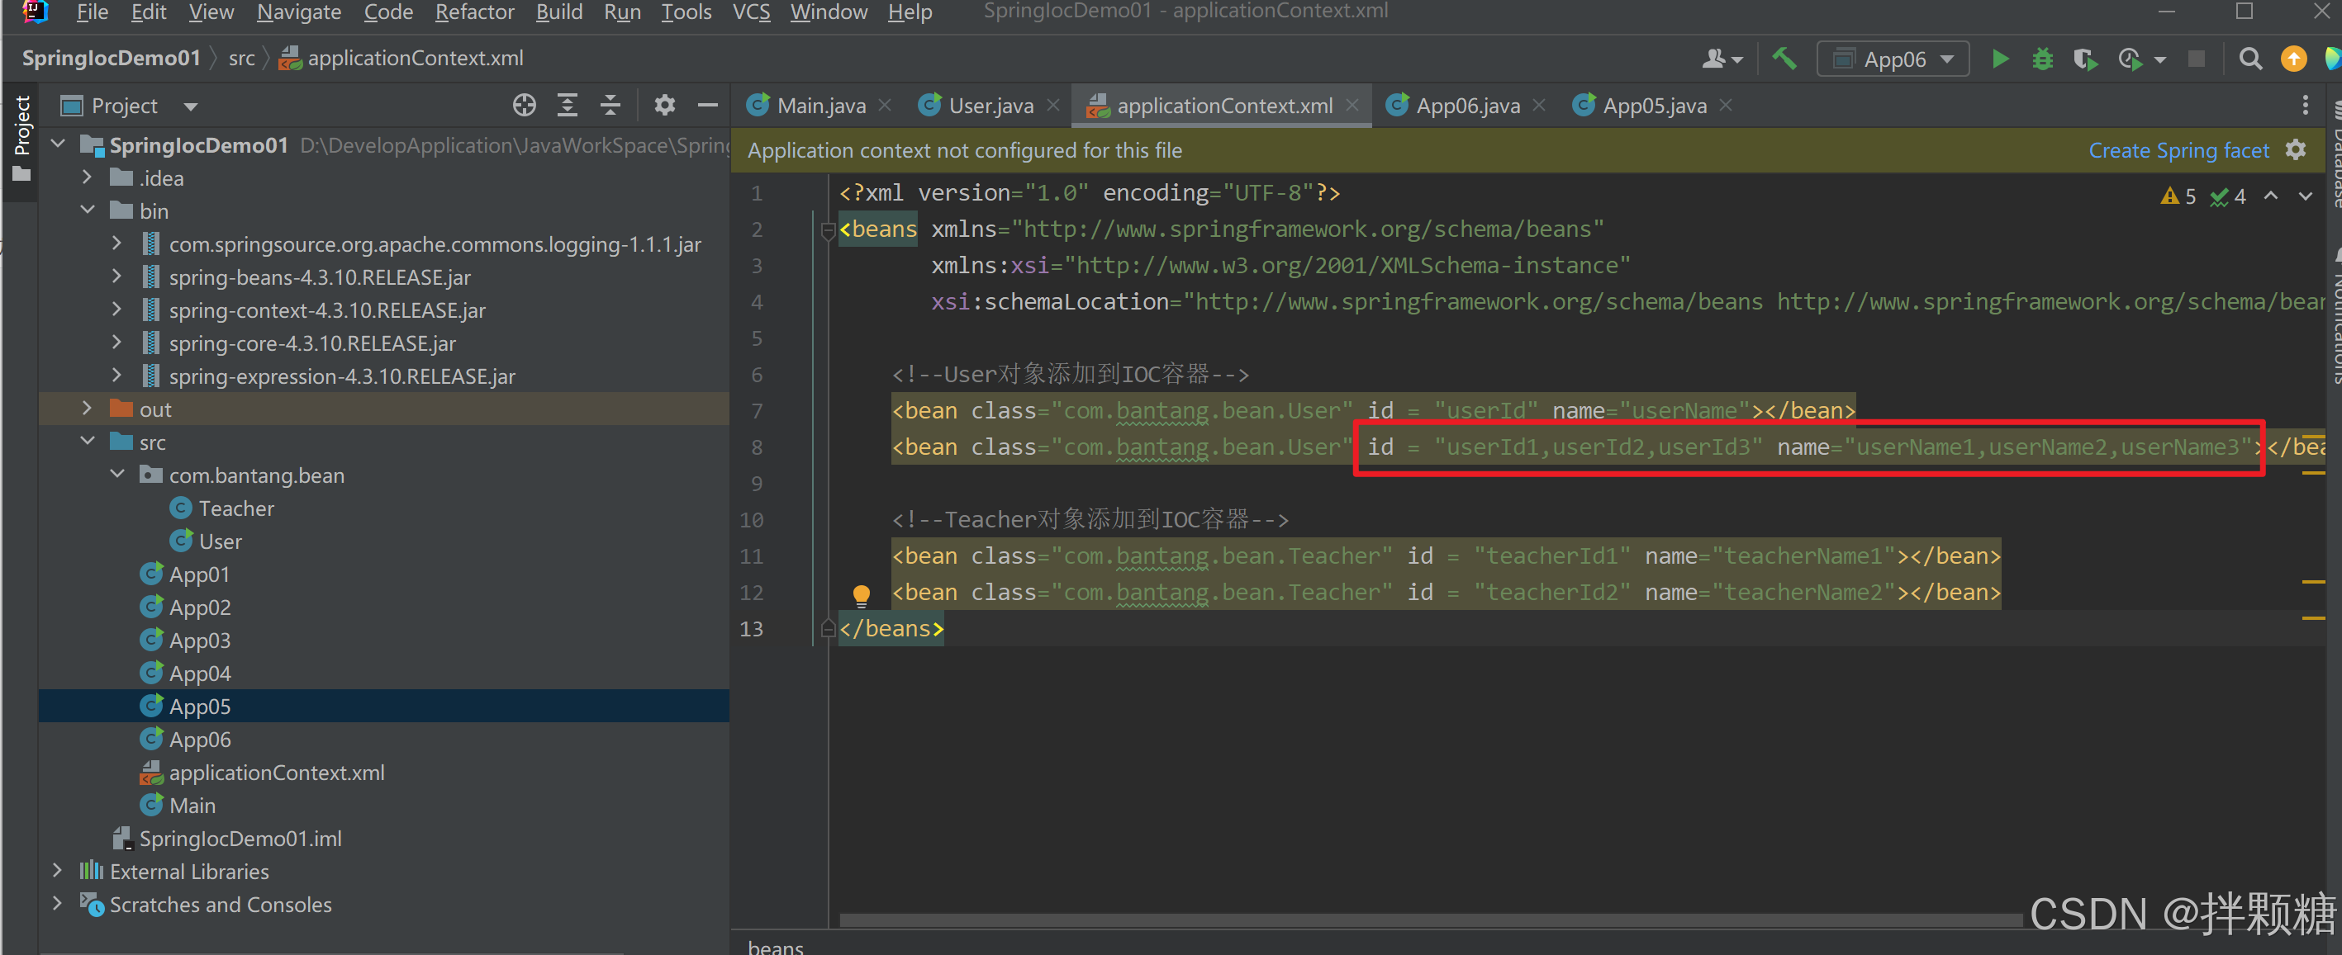Click the Build hammer icon
Viewport: 2342px width, 955px height.
pyautogui.click(x=1784, y=59)
